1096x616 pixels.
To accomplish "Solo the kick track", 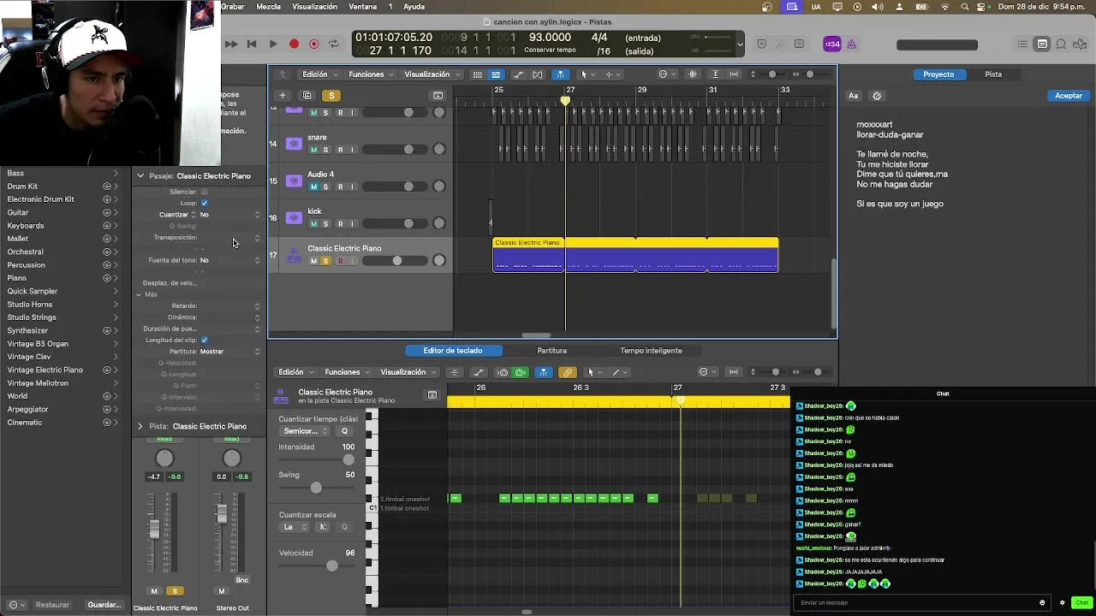I will [x=325, y=224].
